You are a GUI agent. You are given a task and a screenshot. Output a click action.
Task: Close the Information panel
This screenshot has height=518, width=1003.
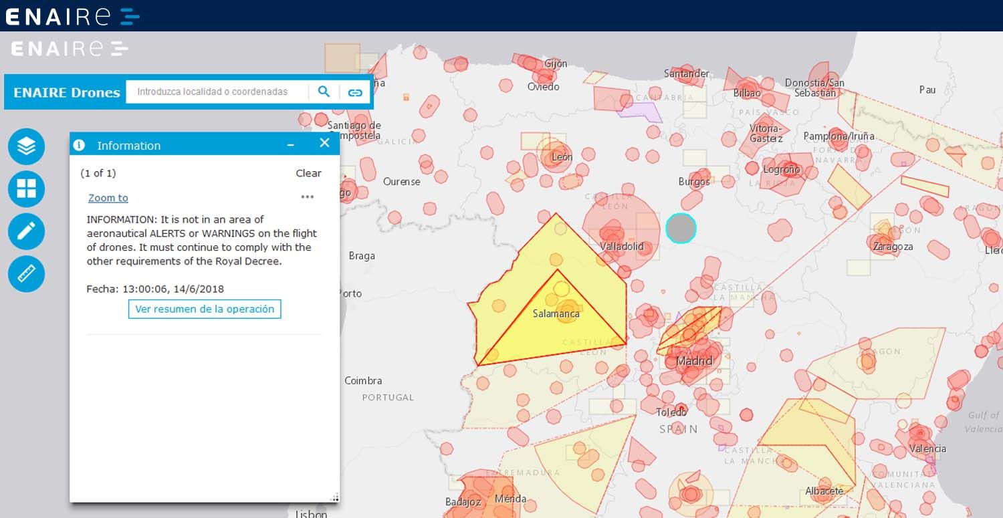(x=324, y=143)
